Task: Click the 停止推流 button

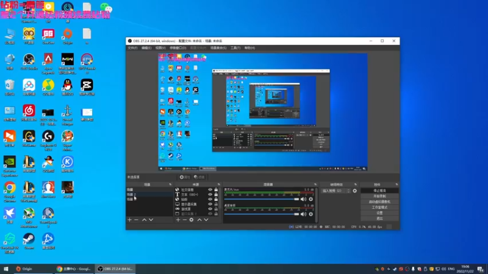Action: click(x=379, y=191)
